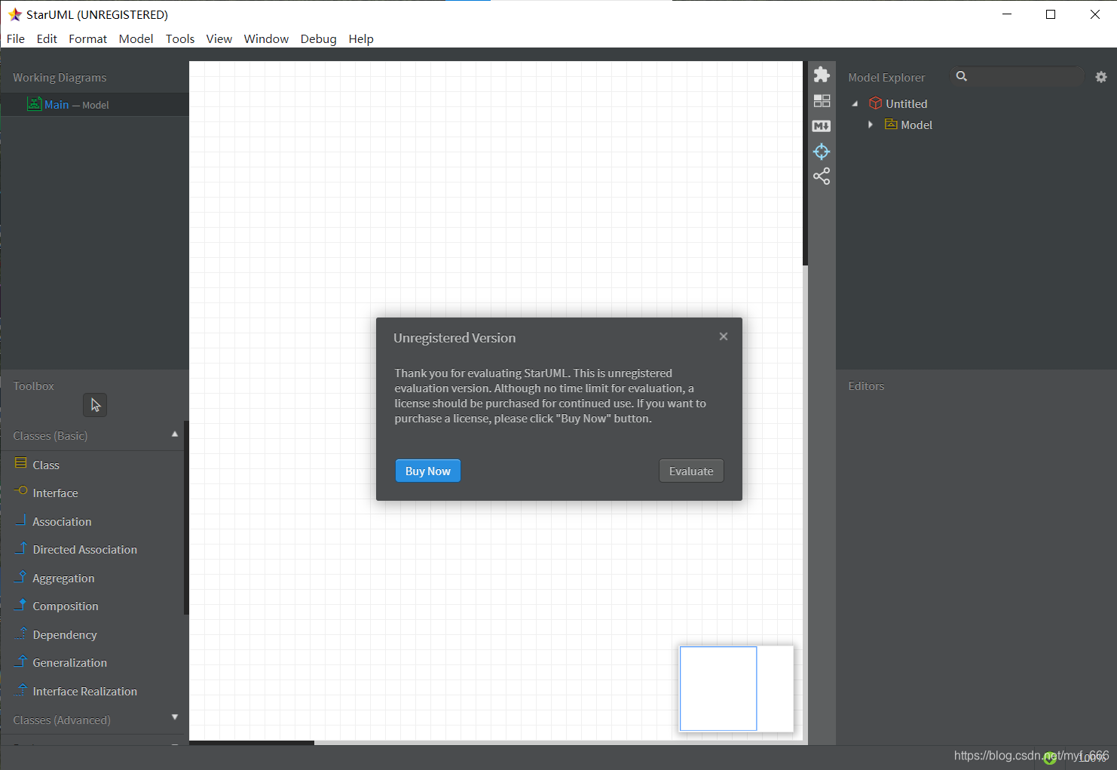Open the Format menu
The image size is (1117, 770).
click(87, 38)
